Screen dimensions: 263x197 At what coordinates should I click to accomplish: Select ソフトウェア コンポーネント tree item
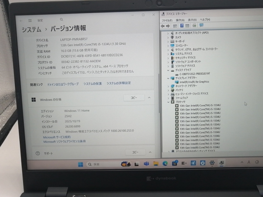click(188, 62)
